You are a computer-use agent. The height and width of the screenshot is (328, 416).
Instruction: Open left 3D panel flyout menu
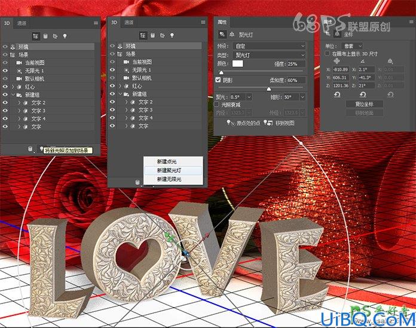click(x=96, y=23)
